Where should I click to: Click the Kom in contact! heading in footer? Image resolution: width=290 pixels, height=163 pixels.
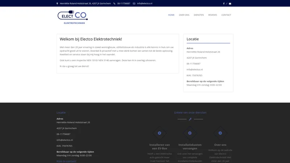pyautogui.click(x=66, y=161)
